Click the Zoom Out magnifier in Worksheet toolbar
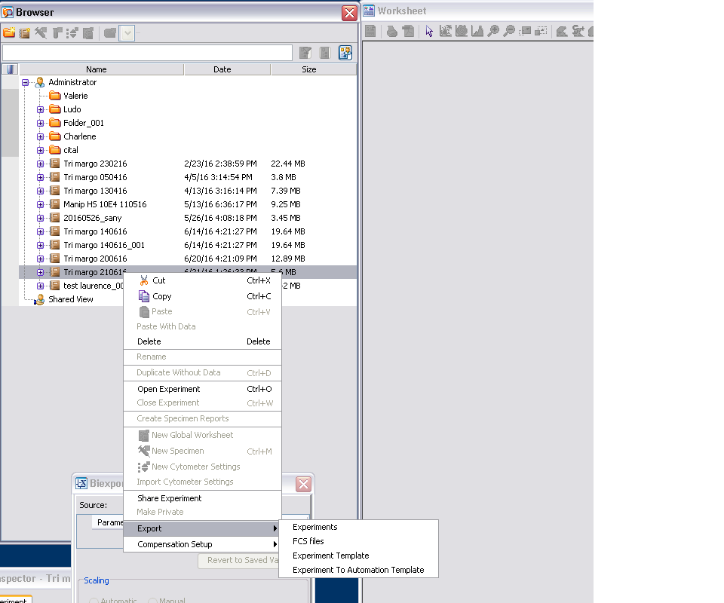 tap(509, 32)
